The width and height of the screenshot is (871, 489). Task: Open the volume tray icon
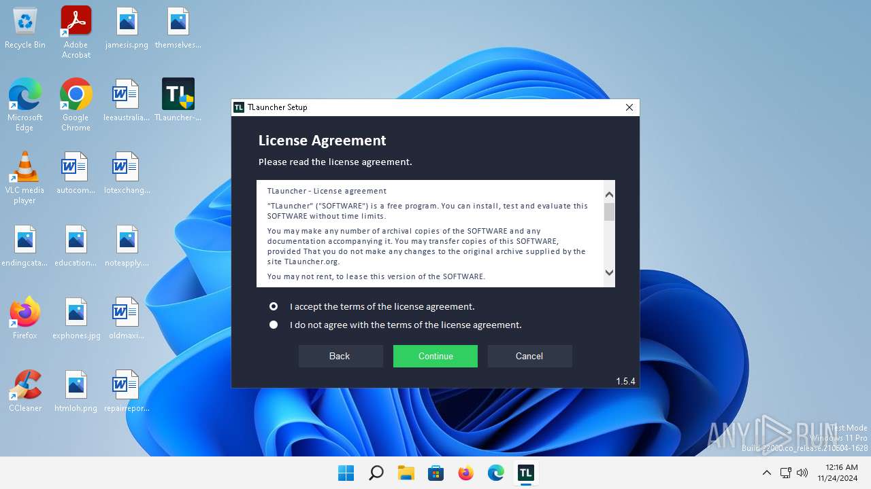pyautogui.click(x=802, y=473)
